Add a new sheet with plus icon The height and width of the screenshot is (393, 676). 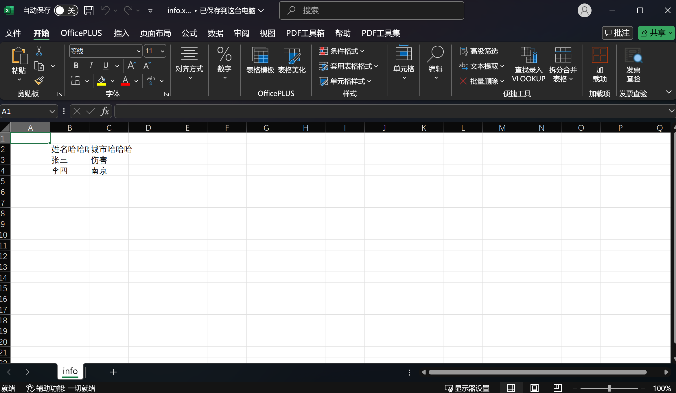[x=113, y=372]
